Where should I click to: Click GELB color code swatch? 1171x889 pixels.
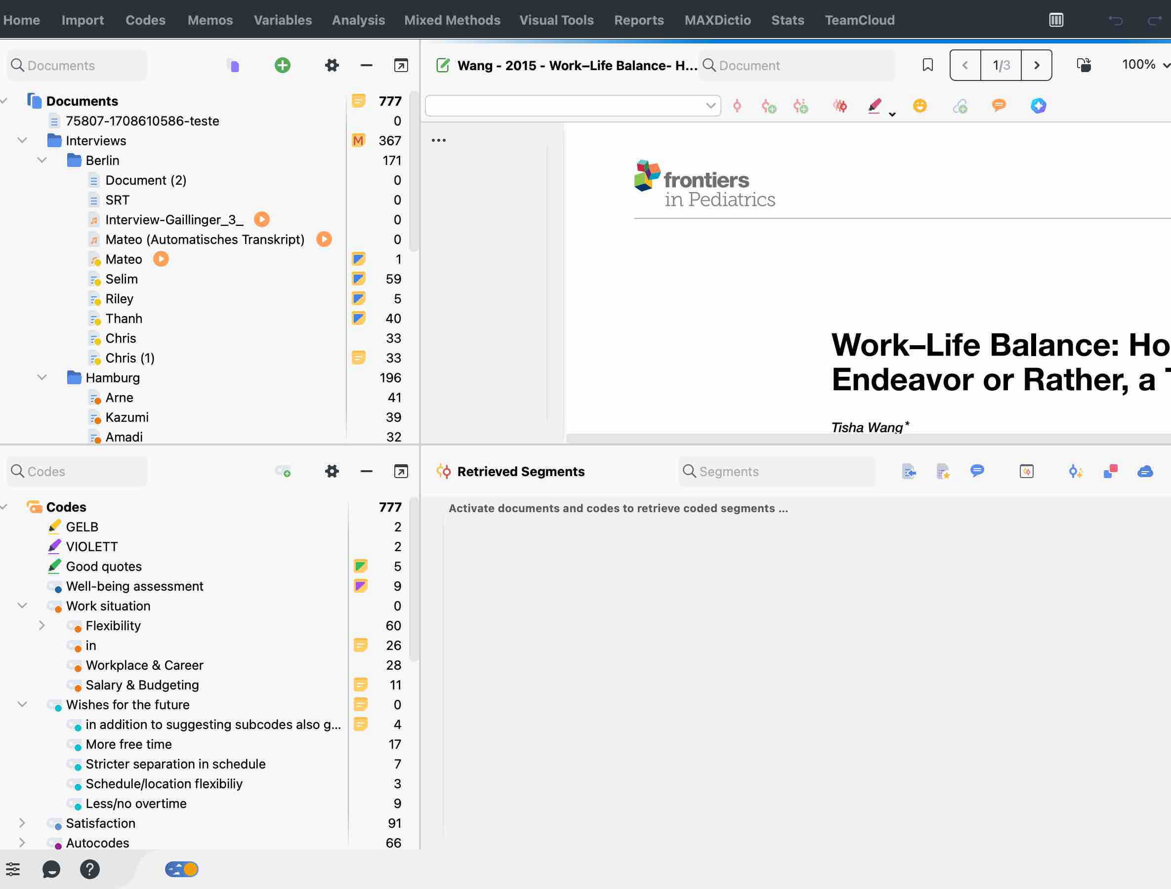tap(55, 526)
